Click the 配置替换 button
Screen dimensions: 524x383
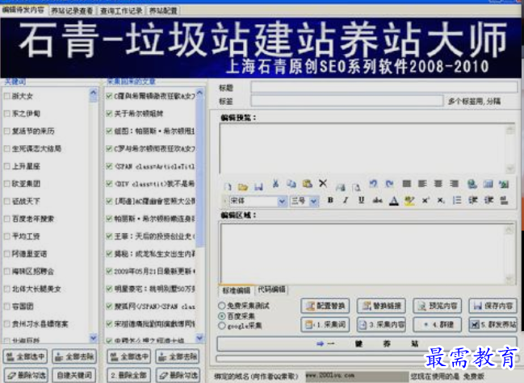(325, 306)
